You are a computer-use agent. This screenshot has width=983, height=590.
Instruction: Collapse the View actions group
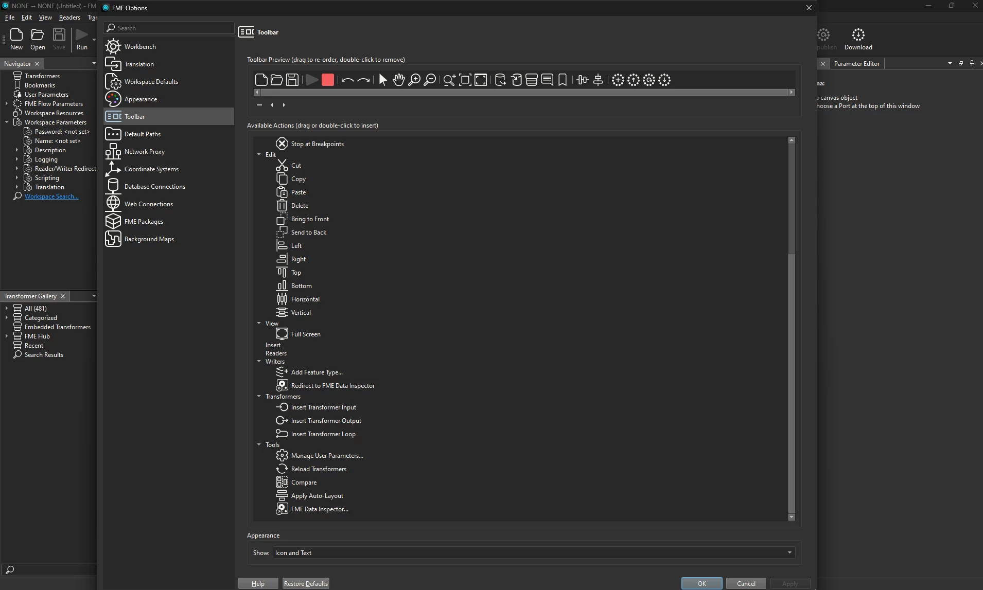[x=259, y=323]
